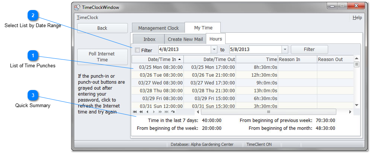Click the TimeClockWindow title bar icon
Screen dimensions: 371x154
coord(77,7)
